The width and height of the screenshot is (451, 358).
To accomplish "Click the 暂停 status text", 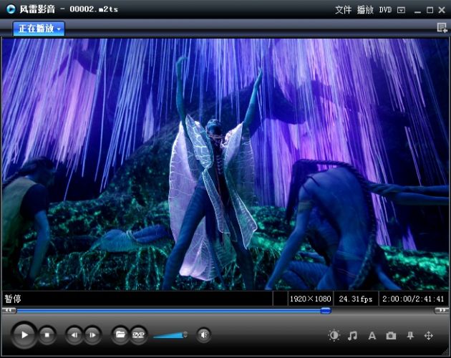I will [13, 299].
